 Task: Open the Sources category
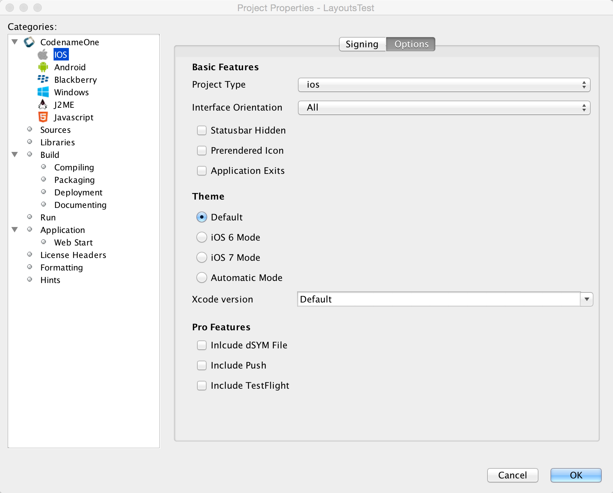coord(55,130)
